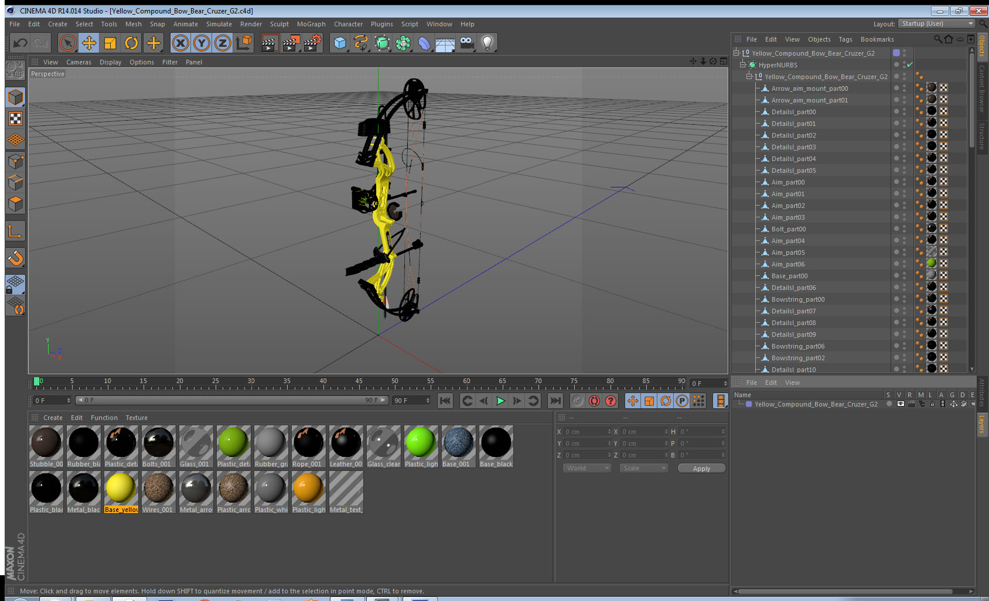Toggle the autokeying button

point(594,401)
